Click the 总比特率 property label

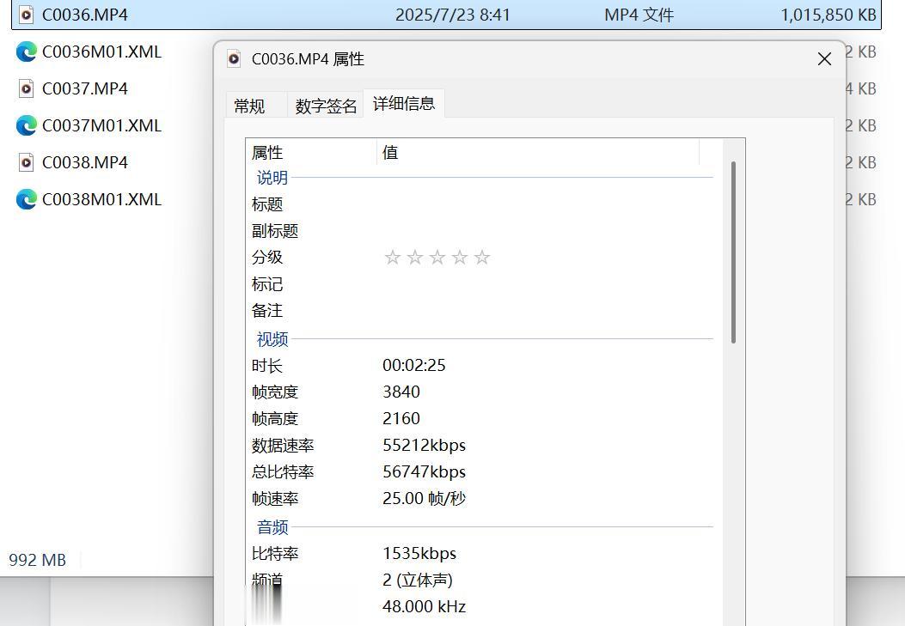283,472
